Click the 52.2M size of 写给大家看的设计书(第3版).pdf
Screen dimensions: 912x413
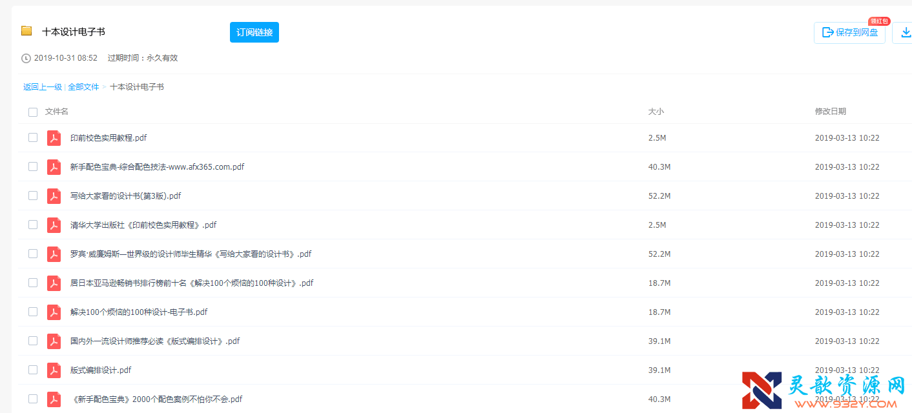(659, 196)
